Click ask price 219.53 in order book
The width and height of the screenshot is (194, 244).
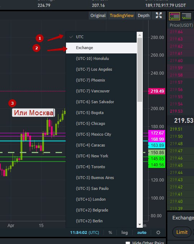176,111
